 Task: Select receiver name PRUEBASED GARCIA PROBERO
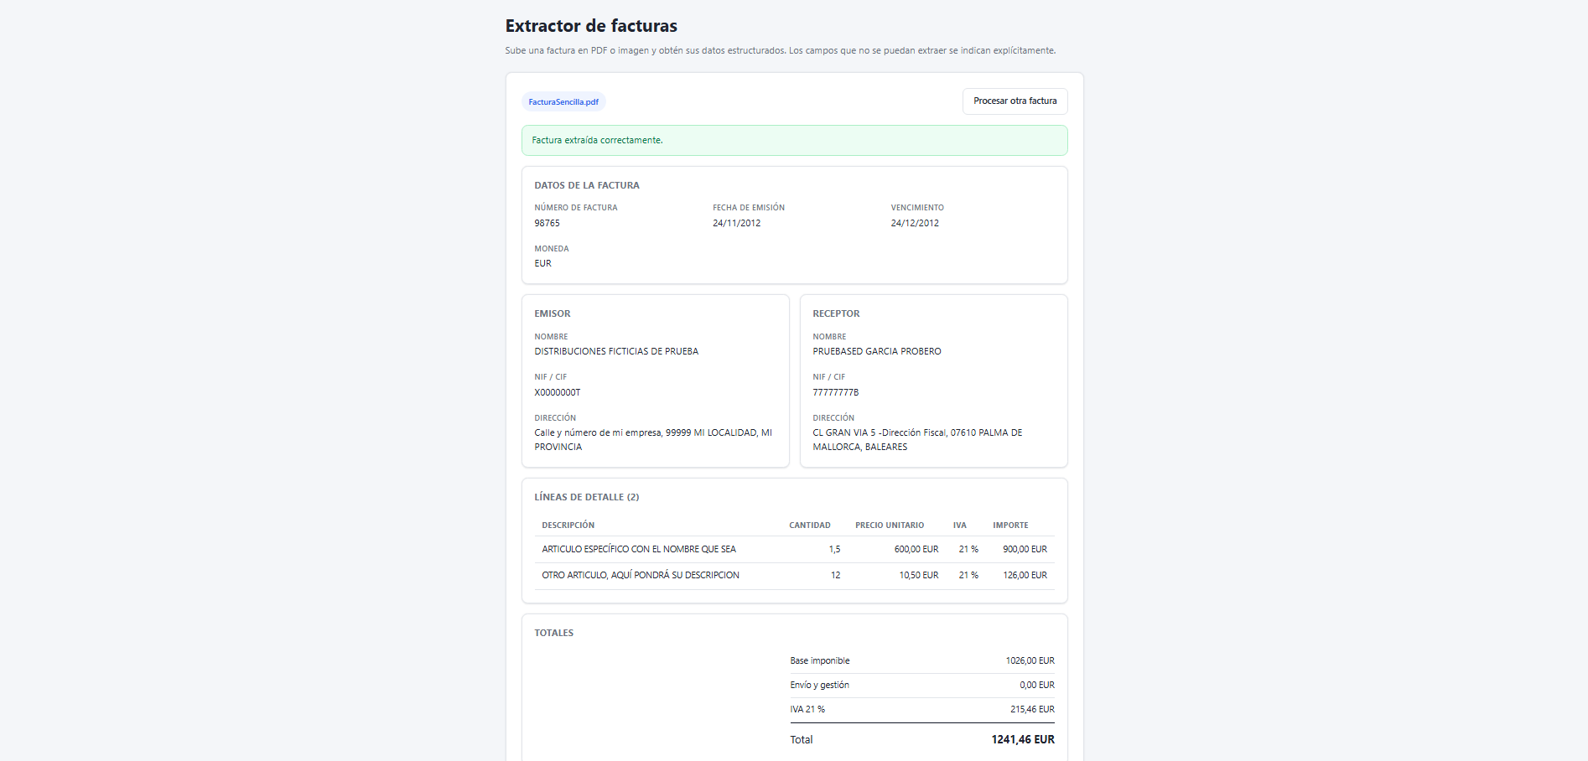pos(876,351)
